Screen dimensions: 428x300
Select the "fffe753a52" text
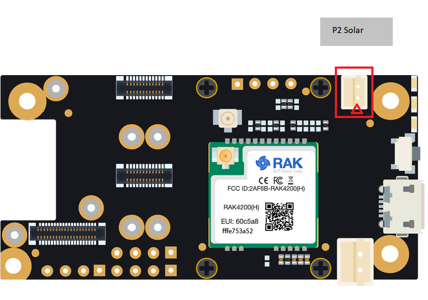(237, 231)
